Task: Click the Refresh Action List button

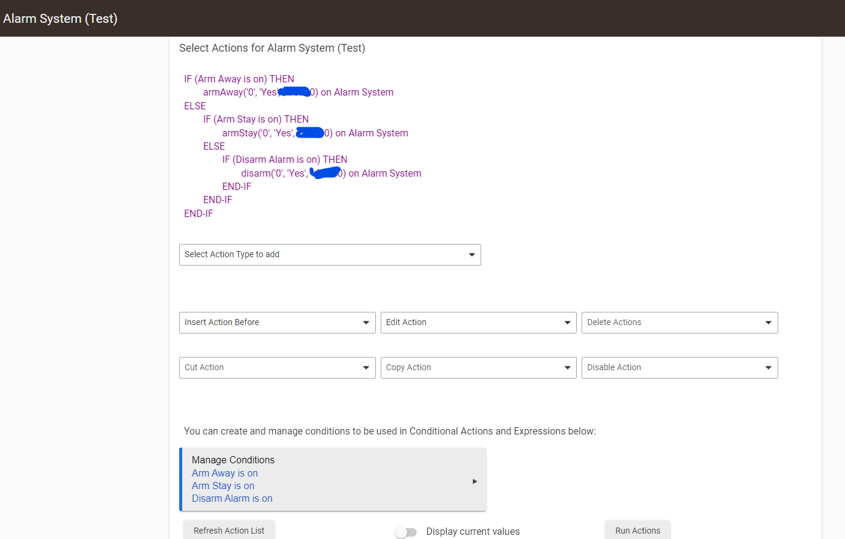Action: pyautogui.click(x=229, y=530)
